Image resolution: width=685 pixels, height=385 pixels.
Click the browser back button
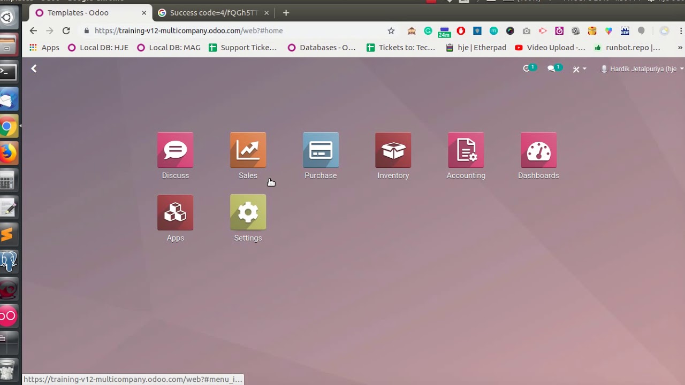click(x=33, y=31)
